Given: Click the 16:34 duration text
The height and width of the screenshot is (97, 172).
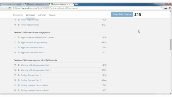Looking at the screenshot, I should [x=104, y=37].
